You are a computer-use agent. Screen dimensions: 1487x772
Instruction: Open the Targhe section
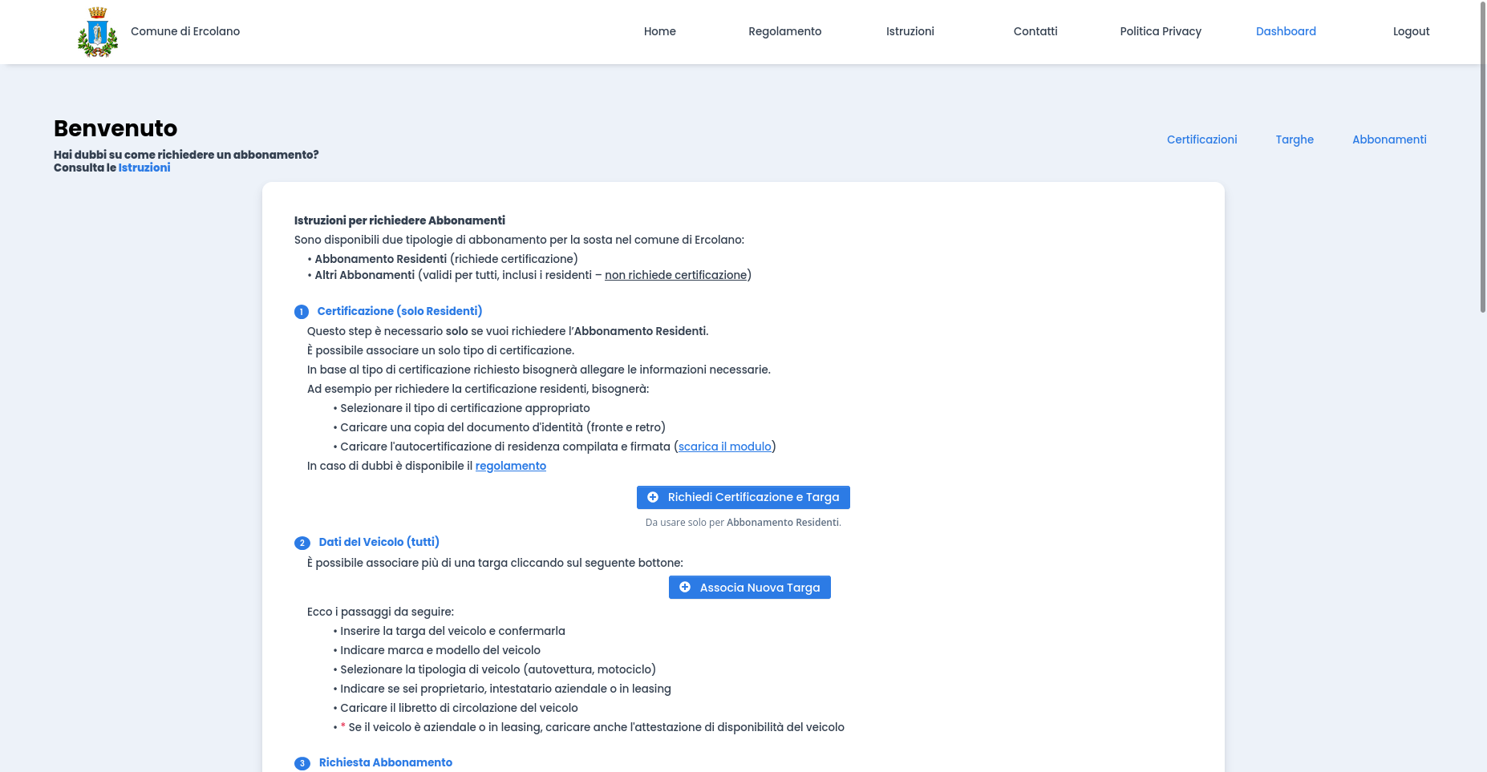[x=1295, y=139]
